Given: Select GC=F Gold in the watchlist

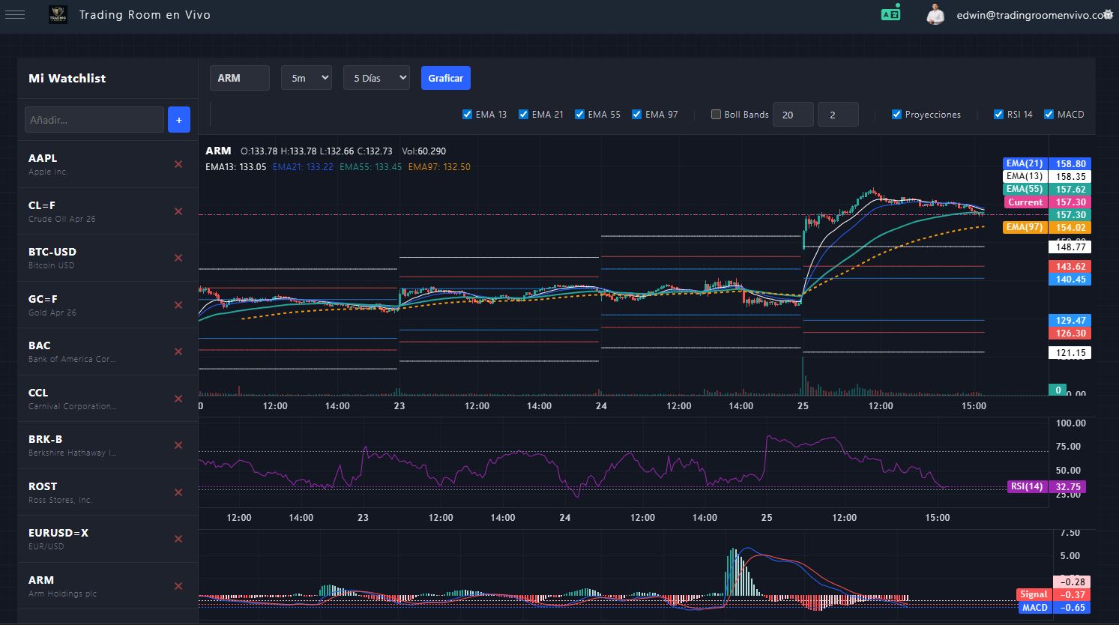Looking at the screenshot, I should (x=52, y=304).
